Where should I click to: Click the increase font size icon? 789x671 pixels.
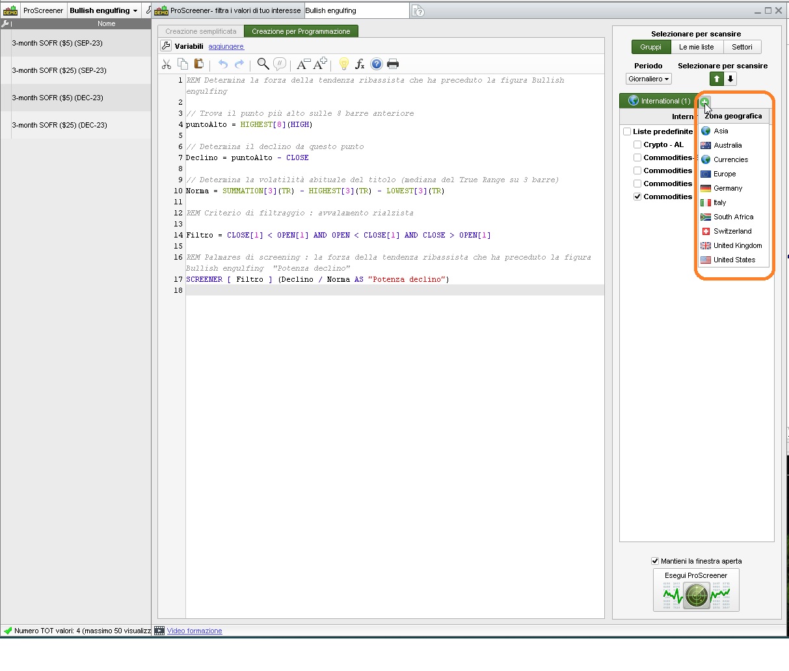tap(320, 64)
